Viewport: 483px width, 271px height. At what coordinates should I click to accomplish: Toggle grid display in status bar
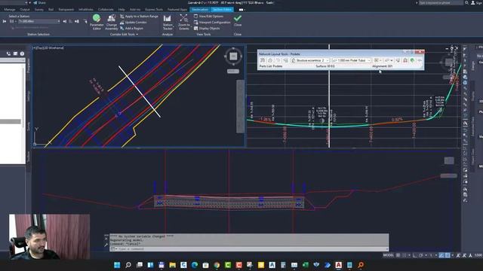[398, 255]
